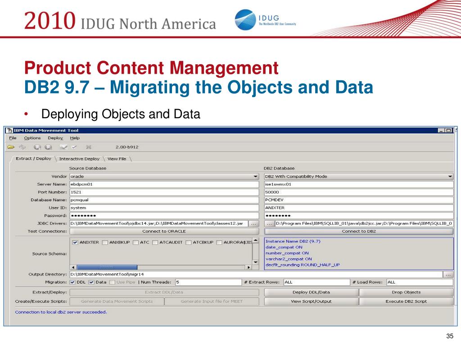Click the DB2 server name field ise1swmx01
The image size is (461, 345).
pyautogui.click(x=359, y=184)
